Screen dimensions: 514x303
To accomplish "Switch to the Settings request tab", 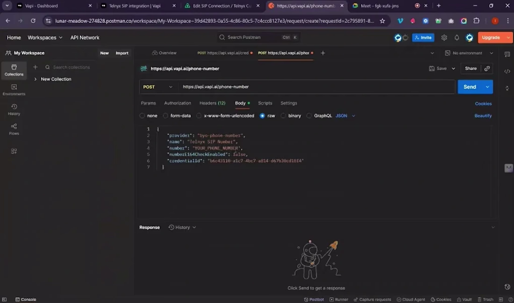I will pos(288,103).
